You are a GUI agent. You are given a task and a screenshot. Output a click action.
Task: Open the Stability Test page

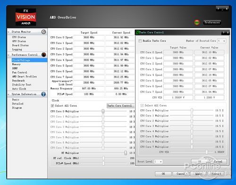(x=22, y=85)
